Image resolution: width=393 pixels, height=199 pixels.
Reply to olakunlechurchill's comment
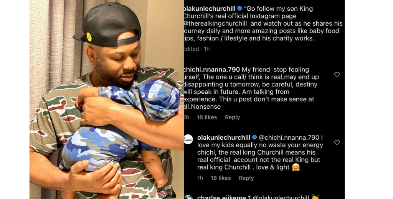coord(246,178)
